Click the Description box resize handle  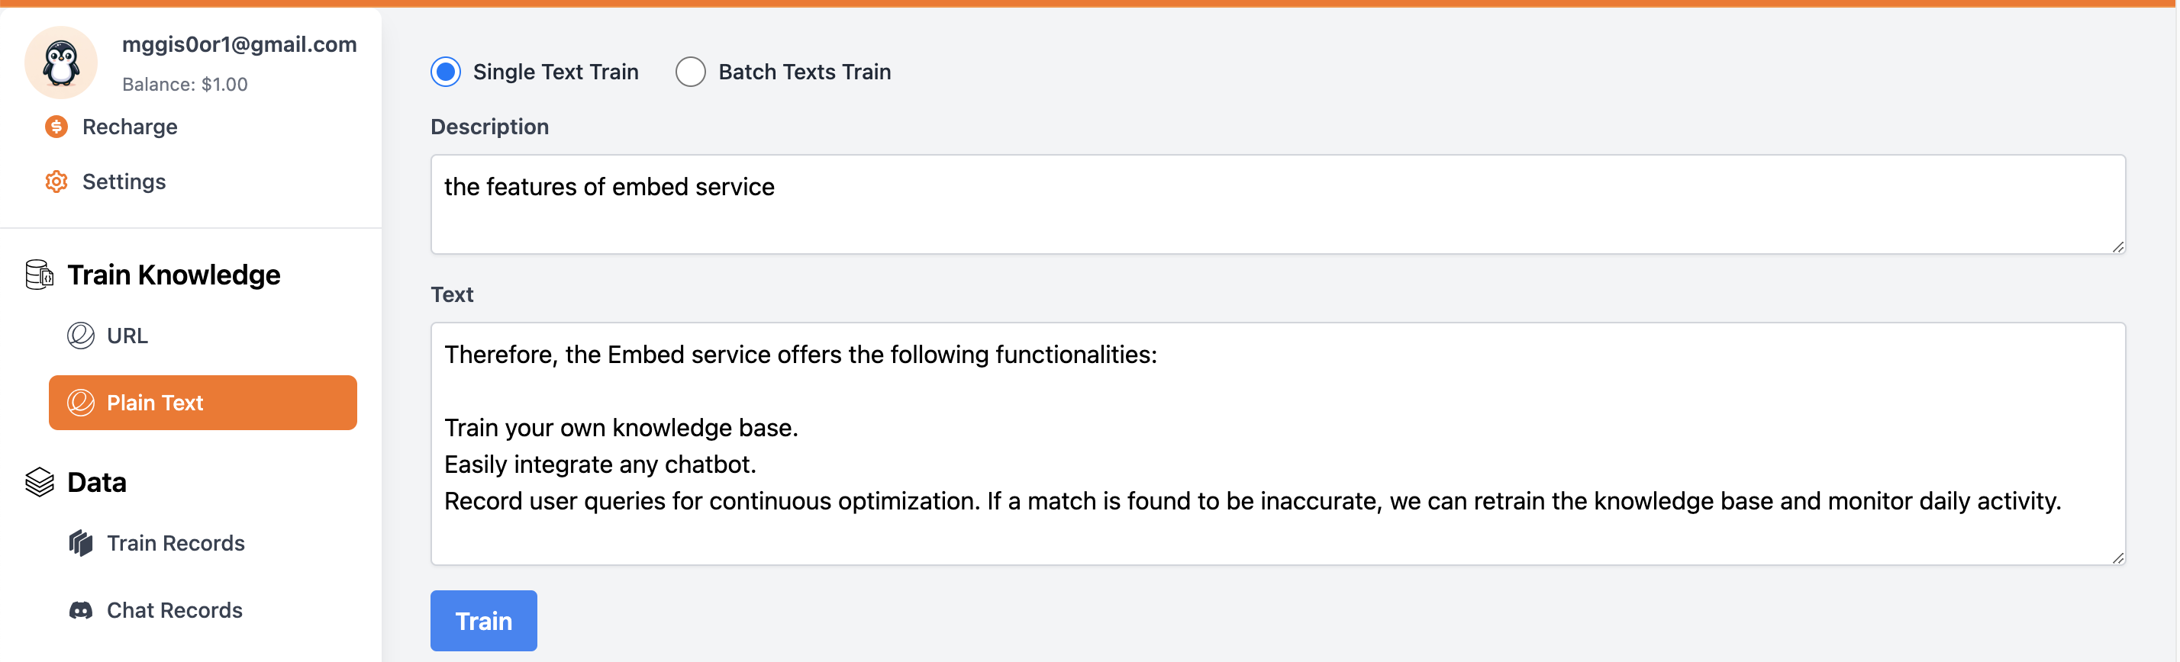pyautogui.click(x=2117, y=247)
